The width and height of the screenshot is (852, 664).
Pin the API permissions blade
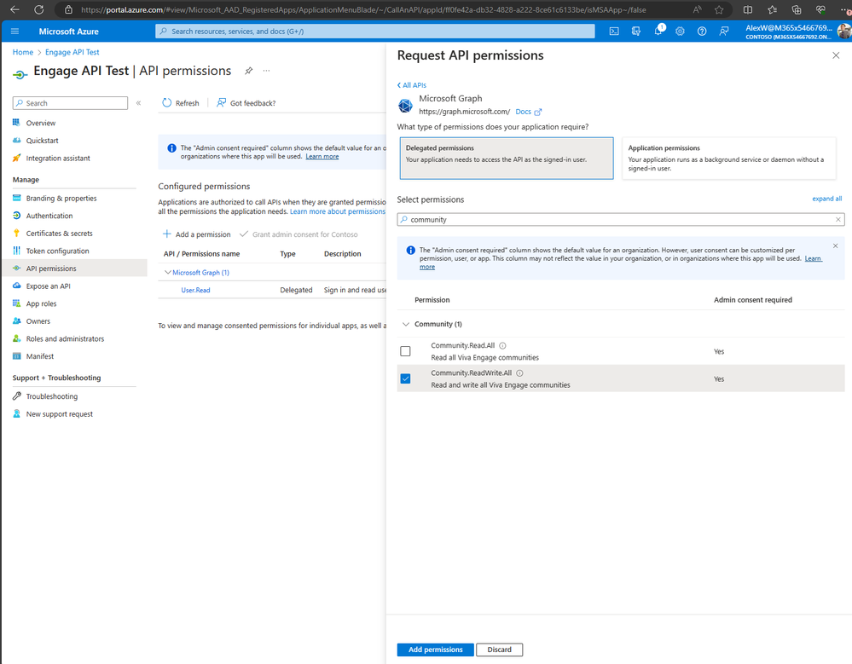click(x=248, y=71)
